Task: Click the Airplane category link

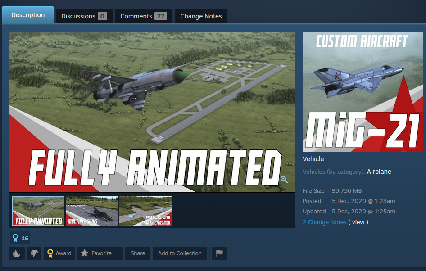Action: point(379,172)
